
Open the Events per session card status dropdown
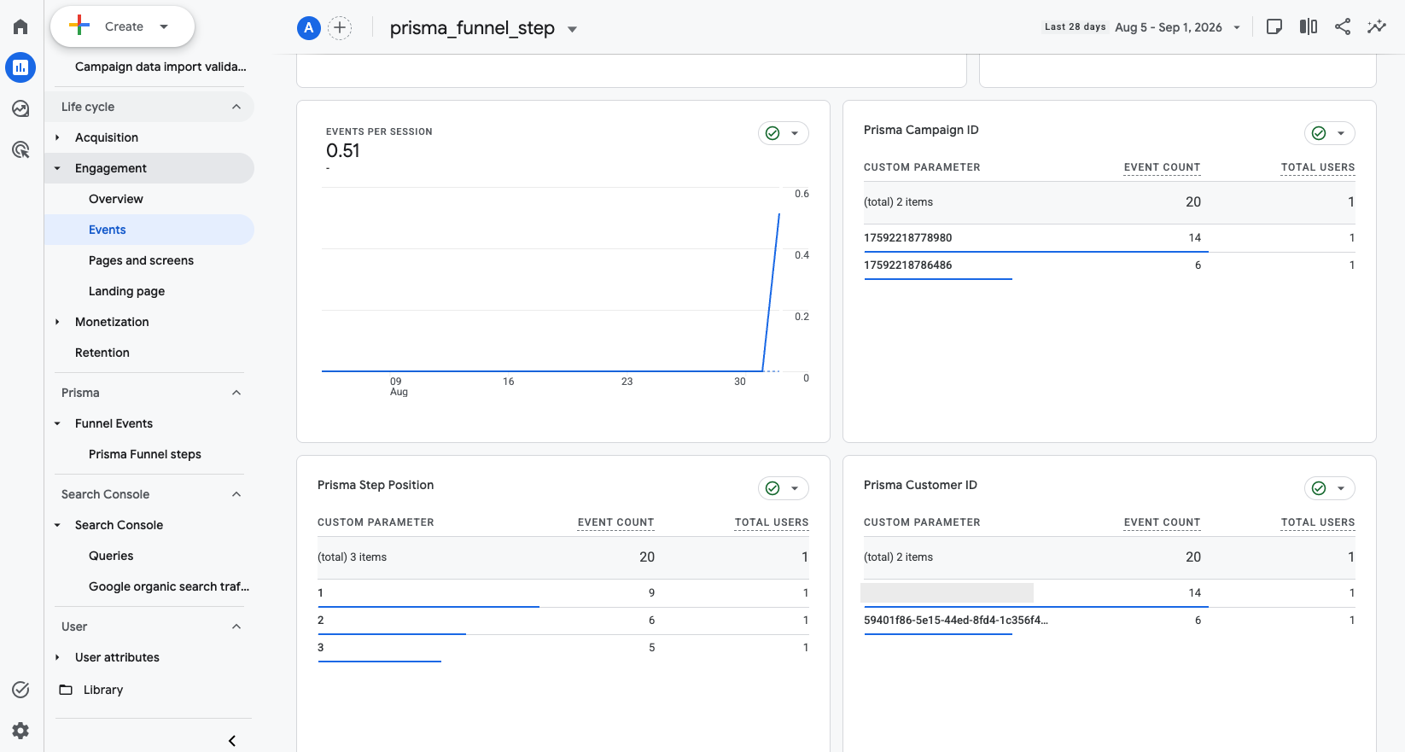point(784,133)
